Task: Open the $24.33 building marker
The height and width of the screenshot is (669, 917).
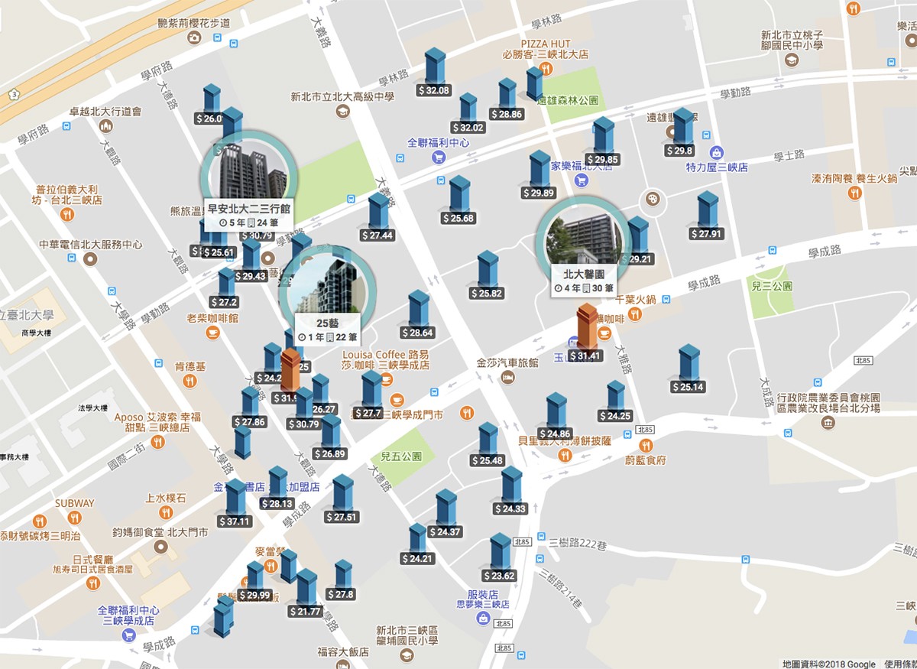Action: pyautogui.click(x=510, y=492)
